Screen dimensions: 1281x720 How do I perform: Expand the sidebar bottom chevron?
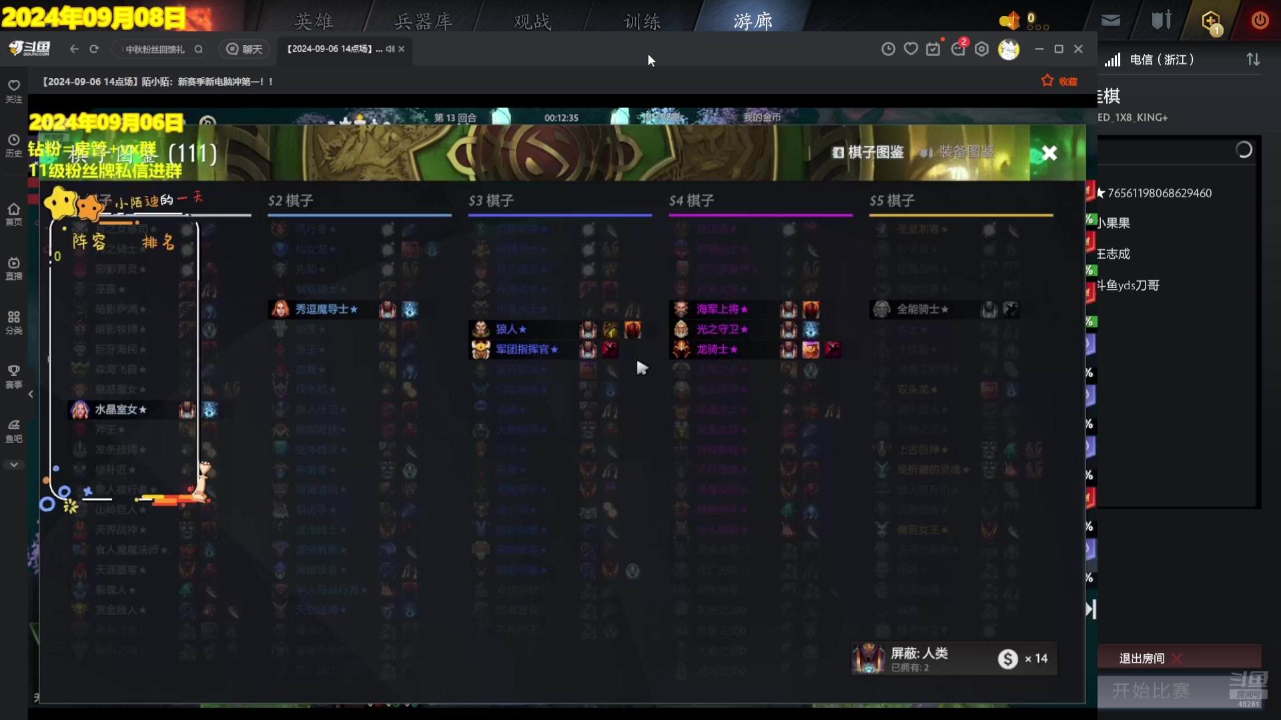click(x=14, y=465)
